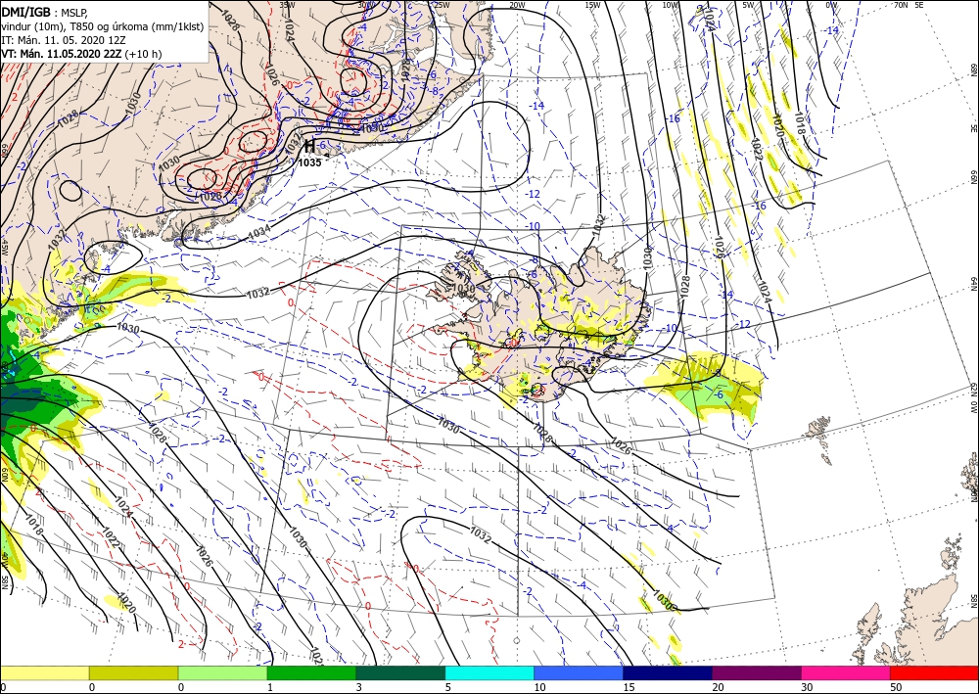The width and height of the screenshot is (979, 694).
Task: Click the magenta pink legend swatch
Action: click(846, 672)
